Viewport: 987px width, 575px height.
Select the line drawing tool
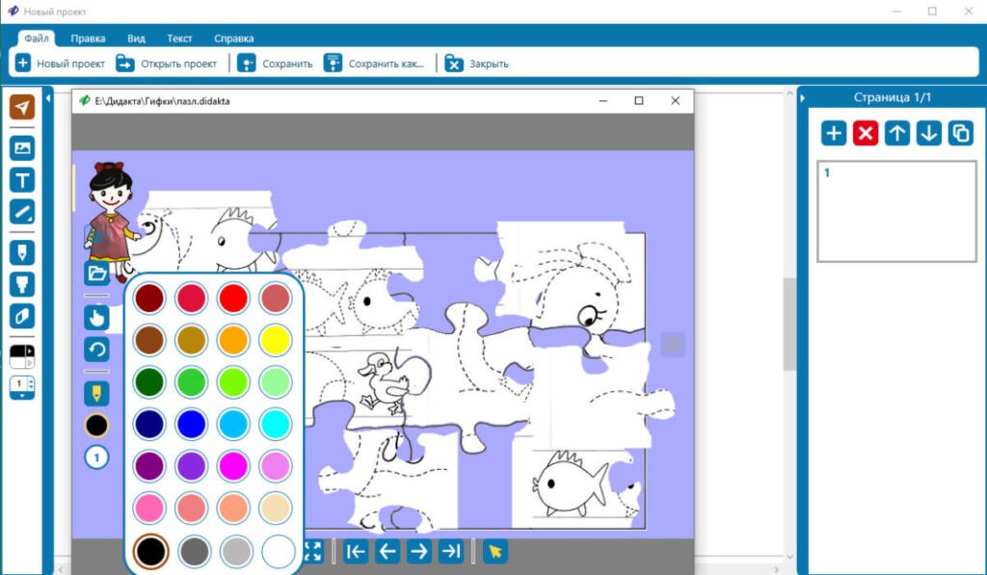[22, 212]
